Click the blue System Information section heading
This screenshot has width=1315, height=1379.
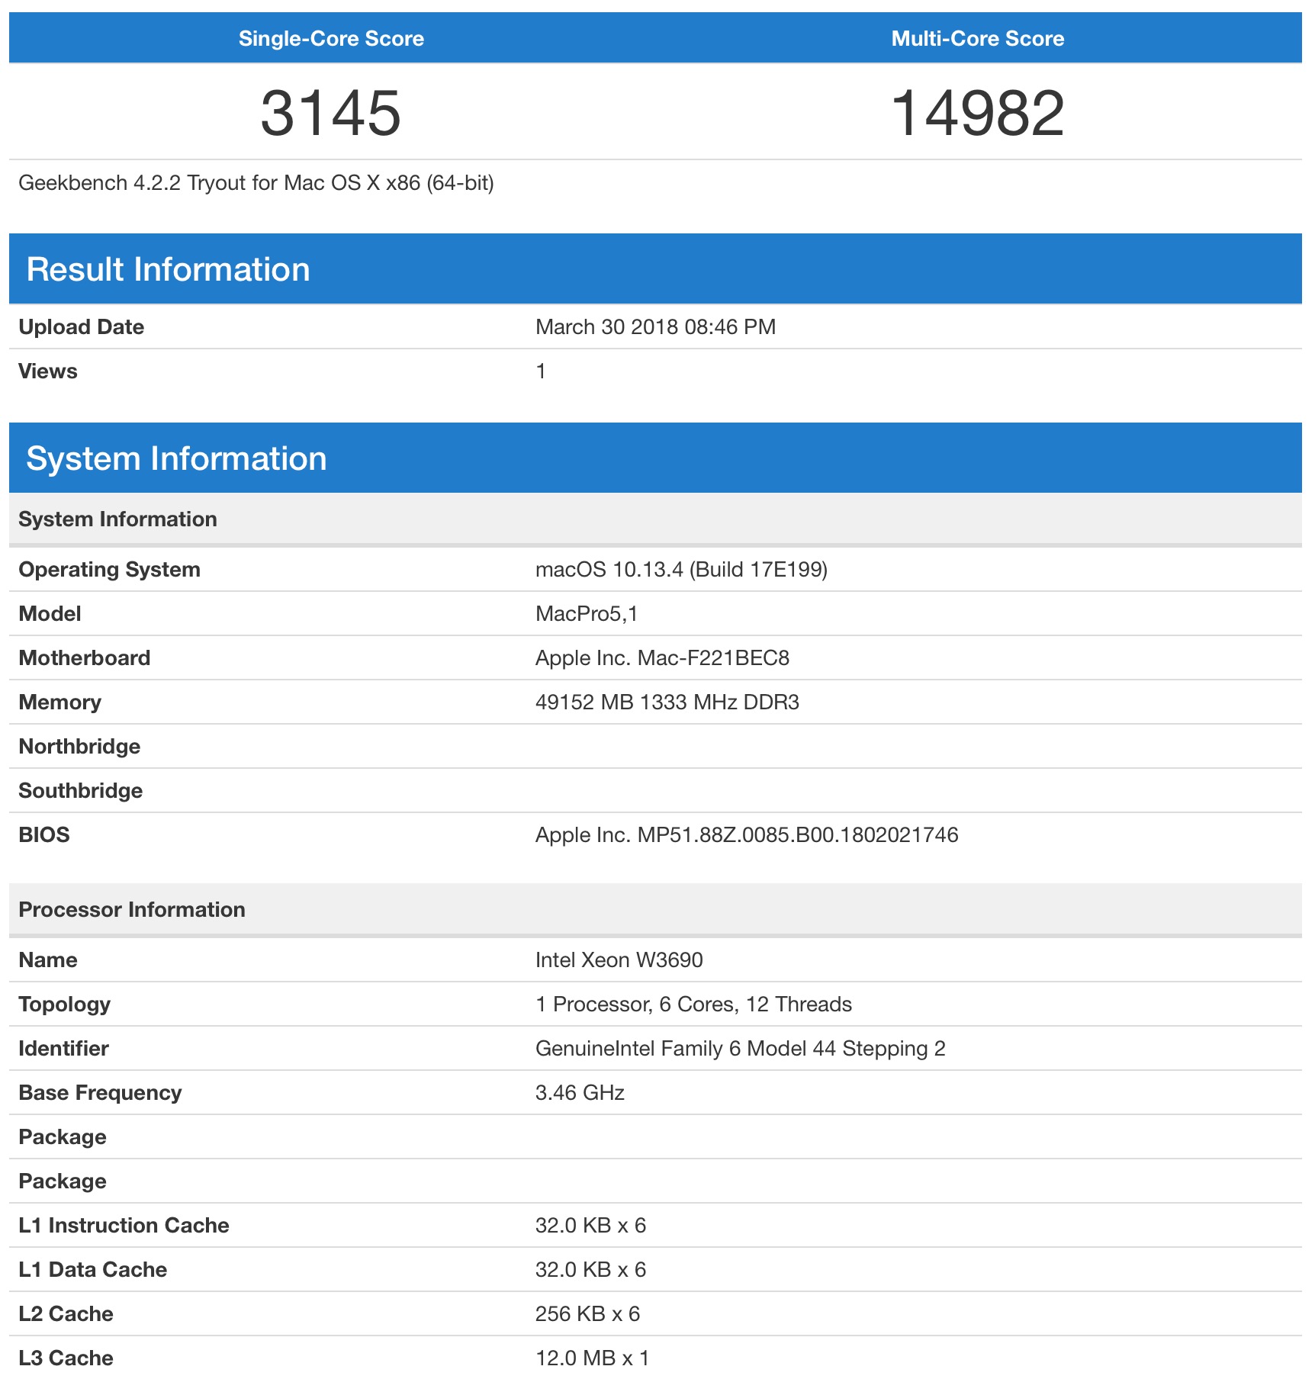coord(176,458)
